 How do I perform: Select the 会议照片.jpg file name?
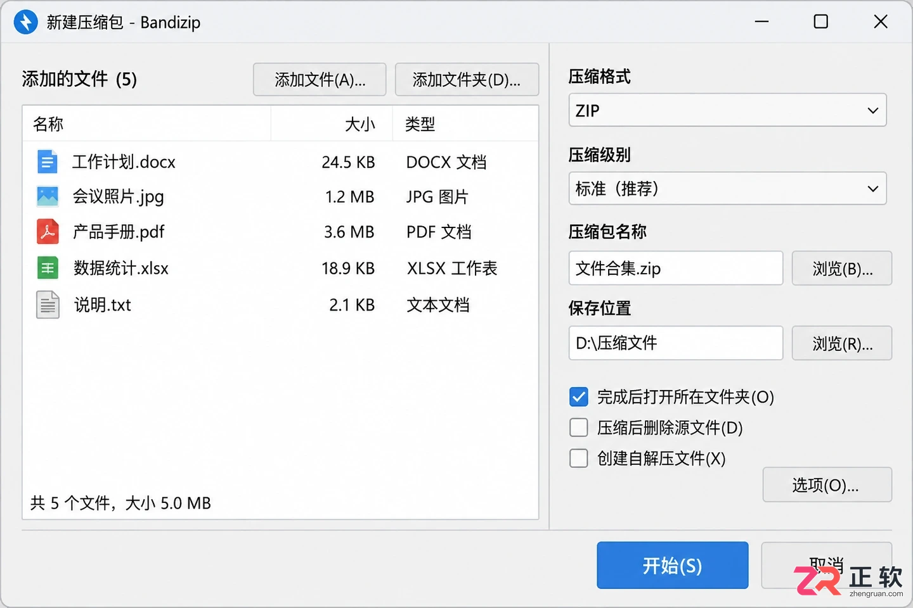[118, 197]
